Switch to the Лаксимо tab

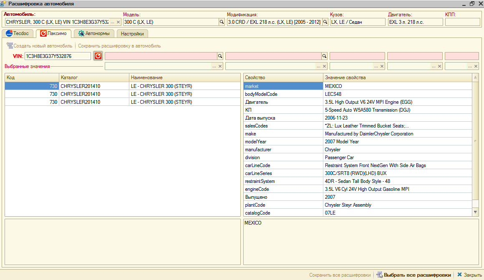click(x=53, y=33)
